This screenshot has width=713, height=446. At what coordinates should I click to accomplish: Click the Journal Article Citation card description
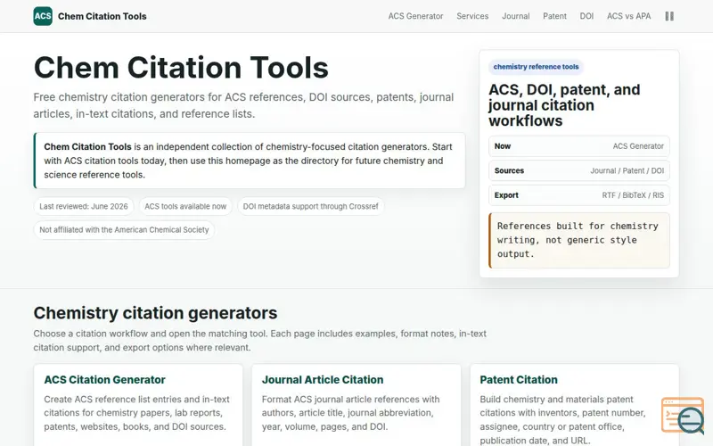coord(350,413)
